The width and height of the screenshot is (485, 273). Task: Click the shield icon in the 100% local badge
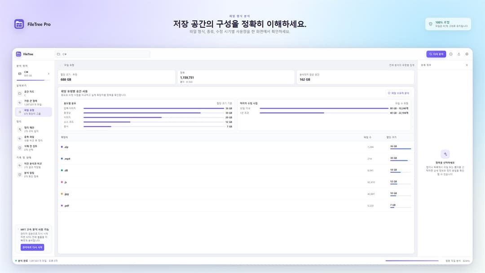coord(431,24)
